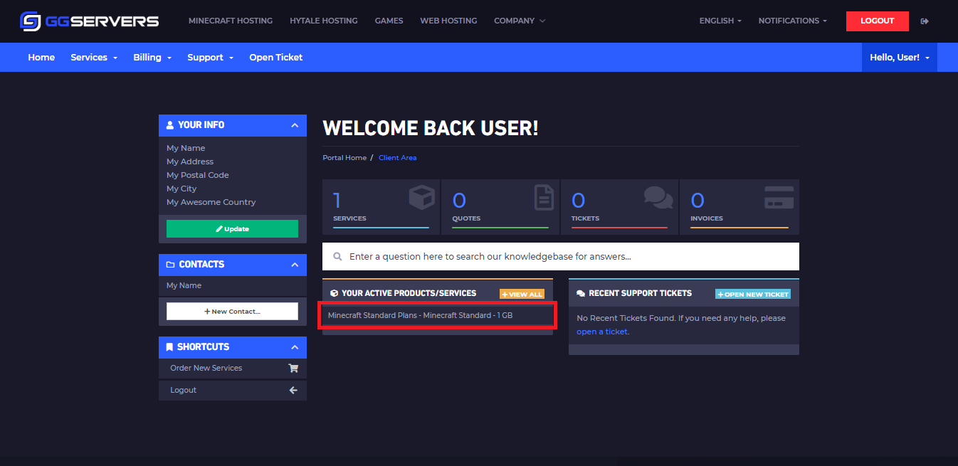Click the back arrow icon next to Logout shortcut
This screenshot has height=466, width=958.
[293, 391]
